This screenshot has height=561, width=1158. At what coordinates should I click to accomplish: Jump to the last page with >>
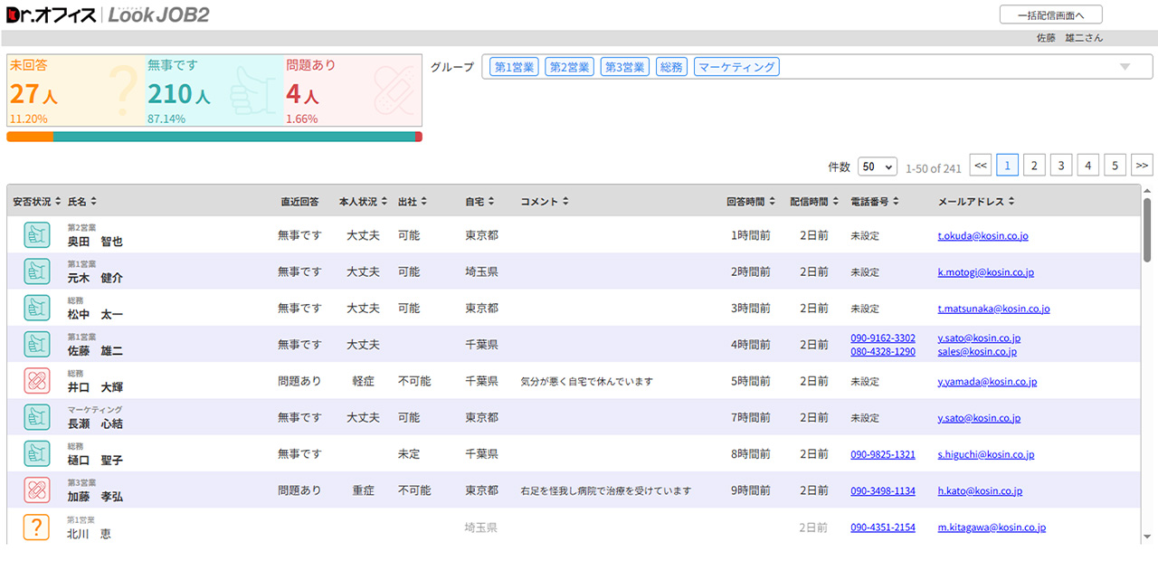(1143, 165)
